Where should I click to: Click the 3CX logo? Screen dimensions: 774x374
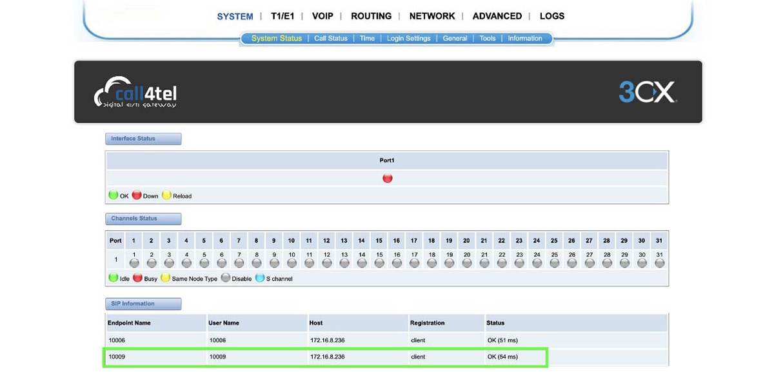pos(648,92)
